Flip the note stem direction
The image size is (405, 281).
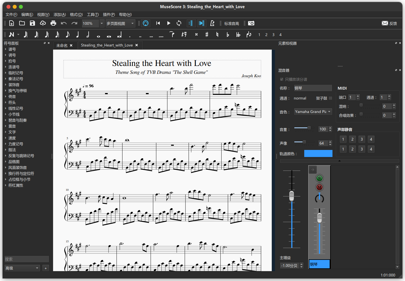click(x=249, y=35)
